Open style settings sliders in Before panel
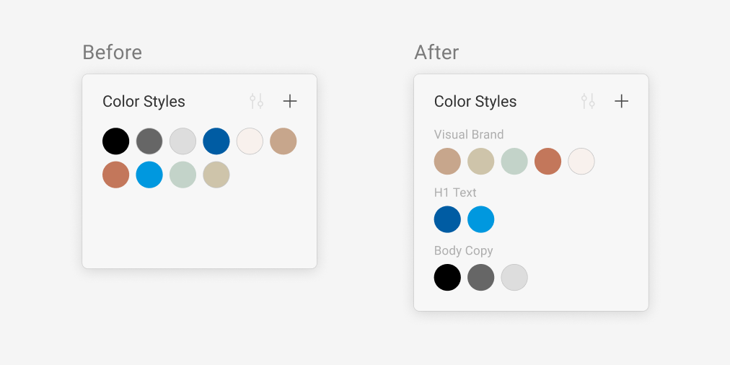 point(256,102)
